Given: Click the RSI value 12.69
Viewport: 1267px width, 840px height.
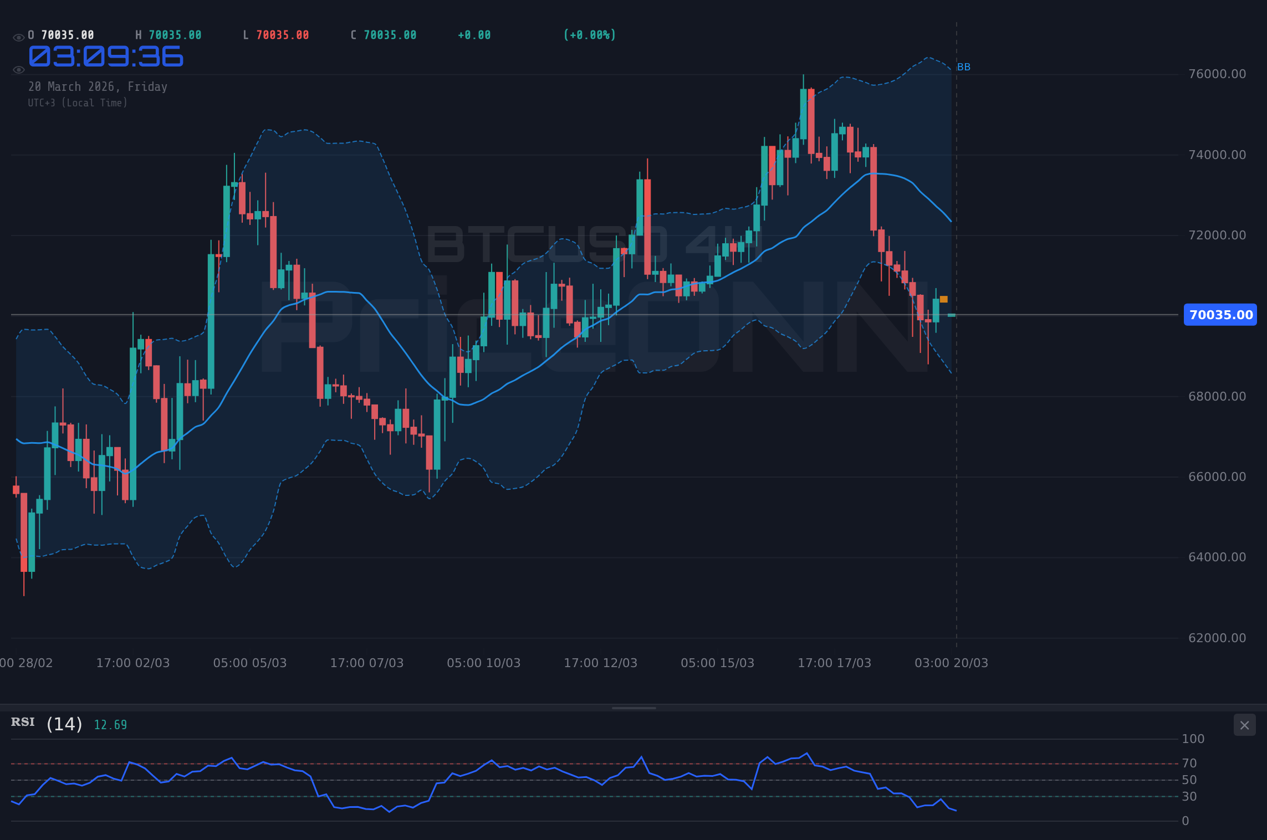Looking at the screenshot, I should (110, 724).
